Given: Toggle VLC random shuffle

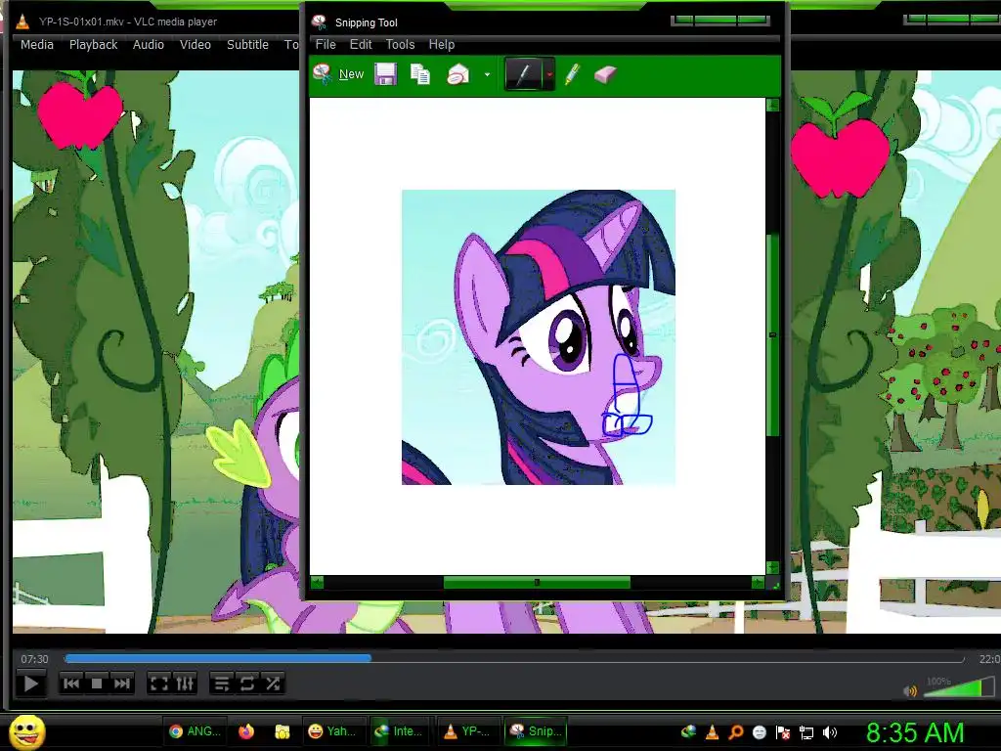Looking at the screenshot, I should pos(273,684).
